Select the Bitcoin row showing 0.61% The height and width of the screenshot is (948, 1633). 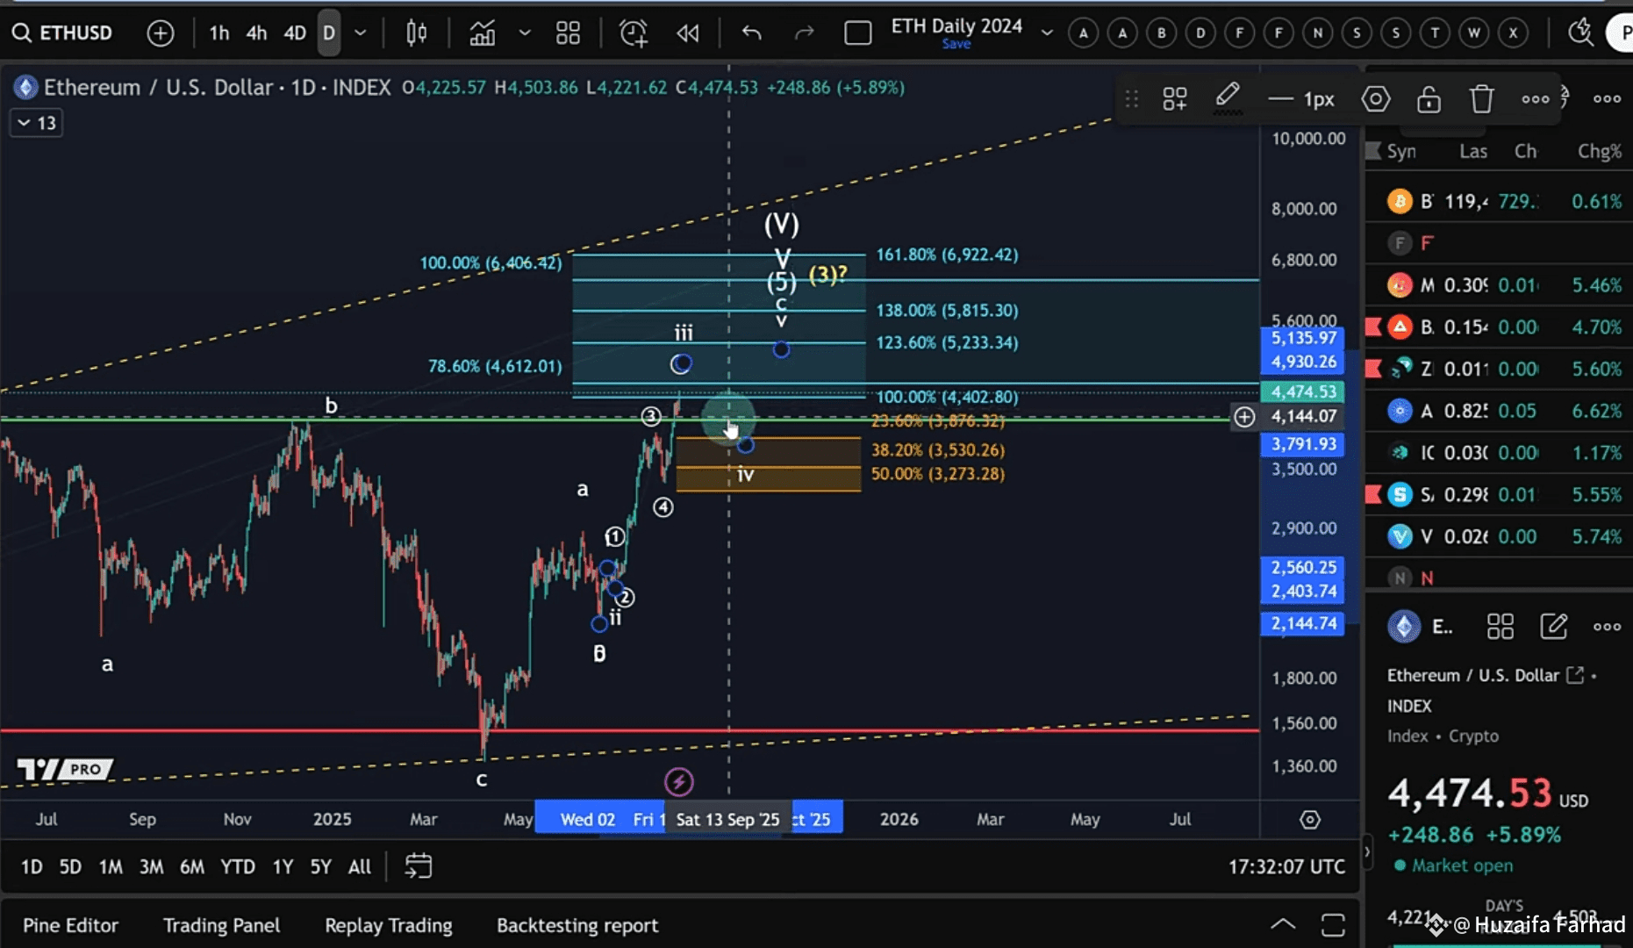(1499, 201)
